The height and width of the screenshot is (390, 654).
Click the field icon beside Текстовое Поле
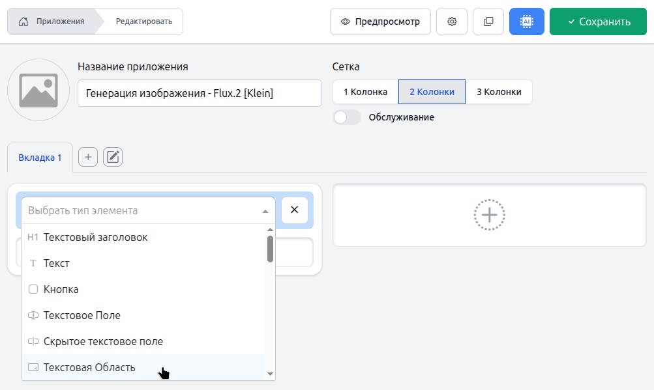pyautogui.click(x=33, y=315)
